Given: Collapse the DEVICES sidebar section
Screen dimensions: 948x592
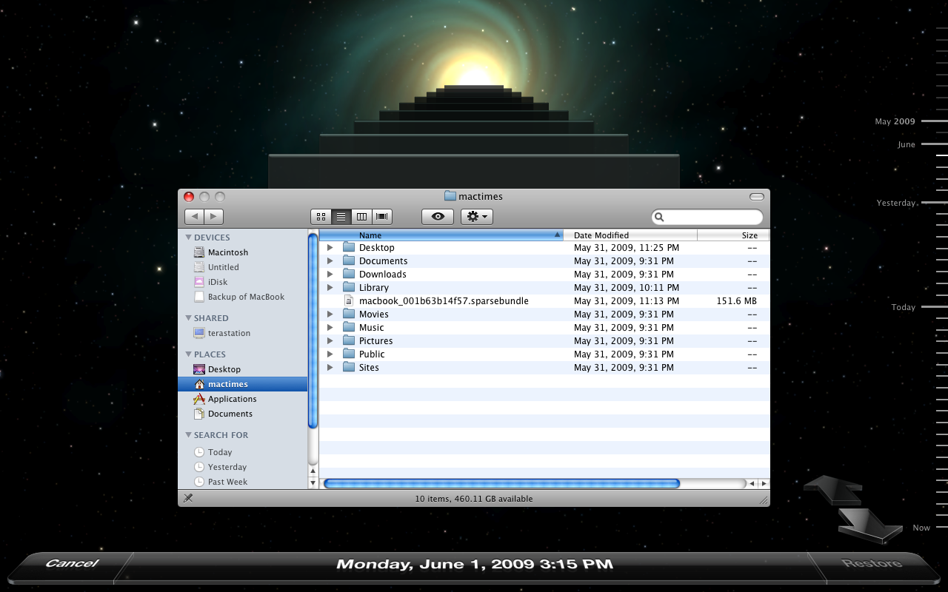Looking at the screenshot, I should [188, 238].
